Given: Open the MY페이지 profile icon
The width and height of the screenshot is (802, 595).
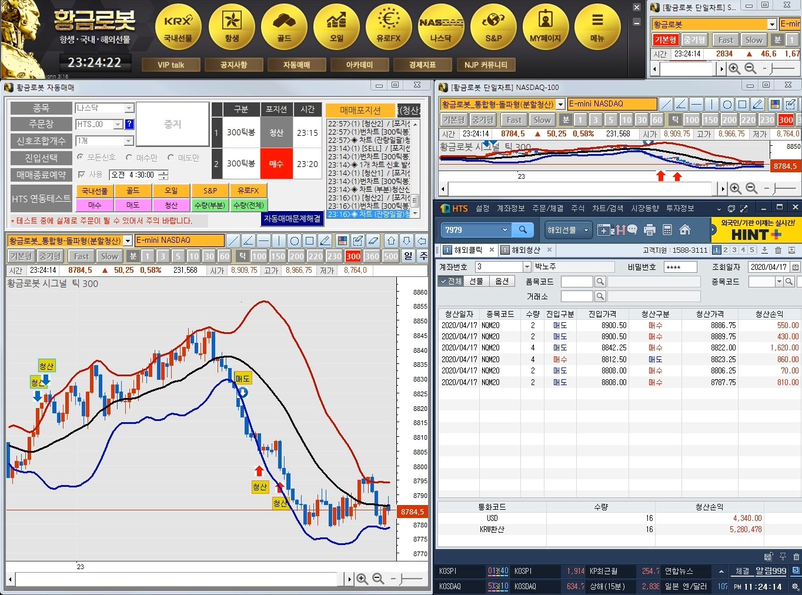Looking at the screenshot, I should [546, 26].
